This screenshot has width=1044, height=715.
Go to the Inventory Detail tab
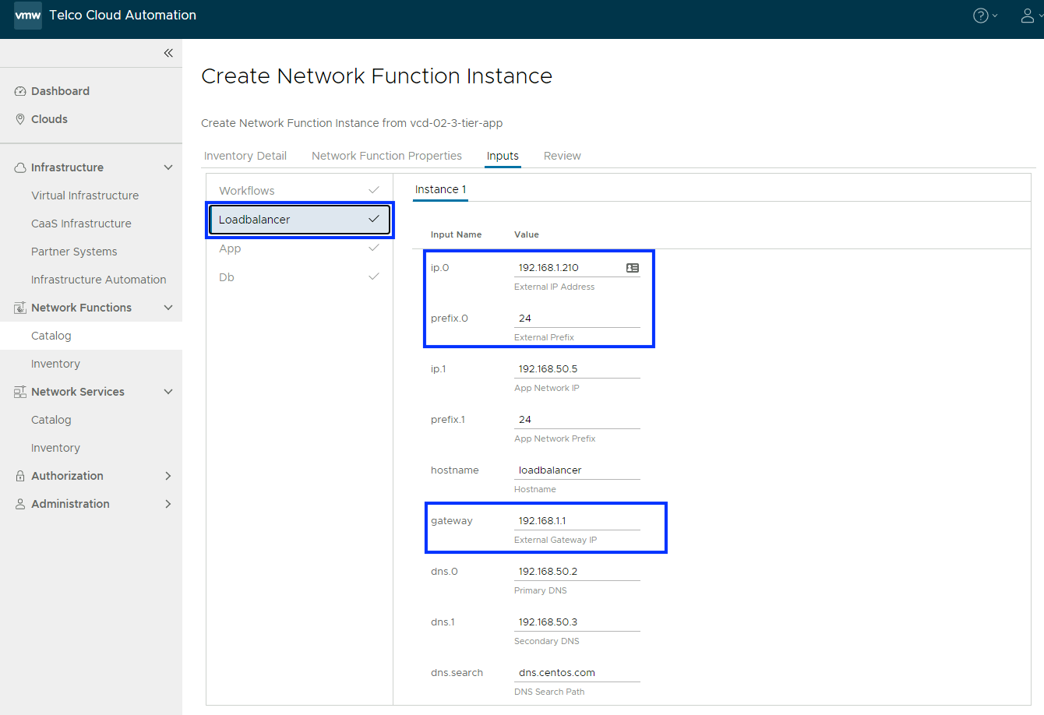[245, 156]
